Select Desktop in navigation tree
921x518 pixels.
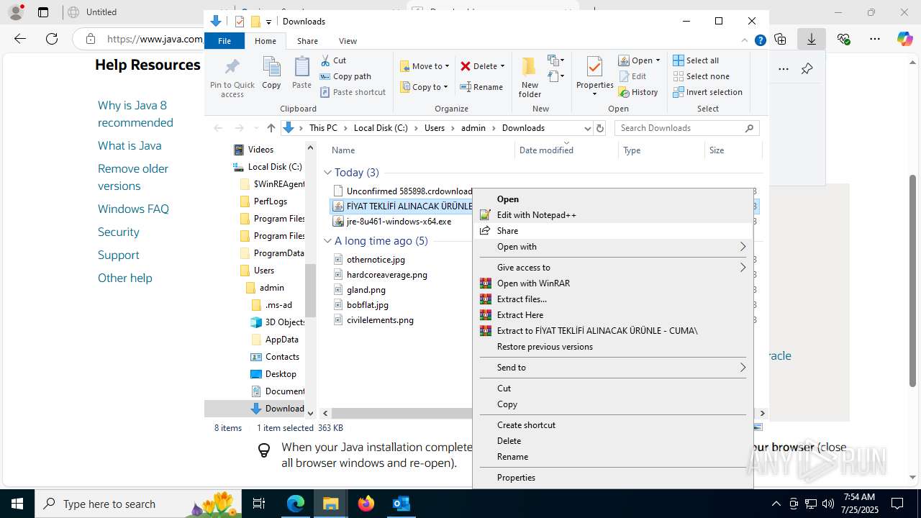coord(280,374)
